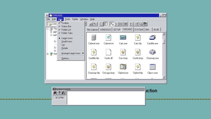Click the sort by date toolbar icon
Image resolution: width=211 pixels, height=119 pixels.
[x=145, y=24]
